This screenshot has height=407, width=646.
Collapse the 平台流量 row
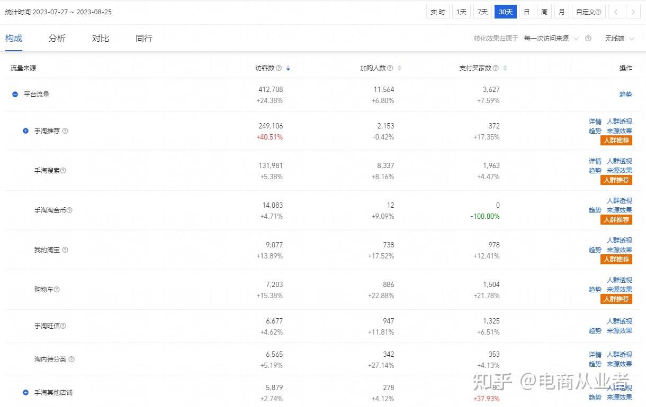(x=15, y=94)
